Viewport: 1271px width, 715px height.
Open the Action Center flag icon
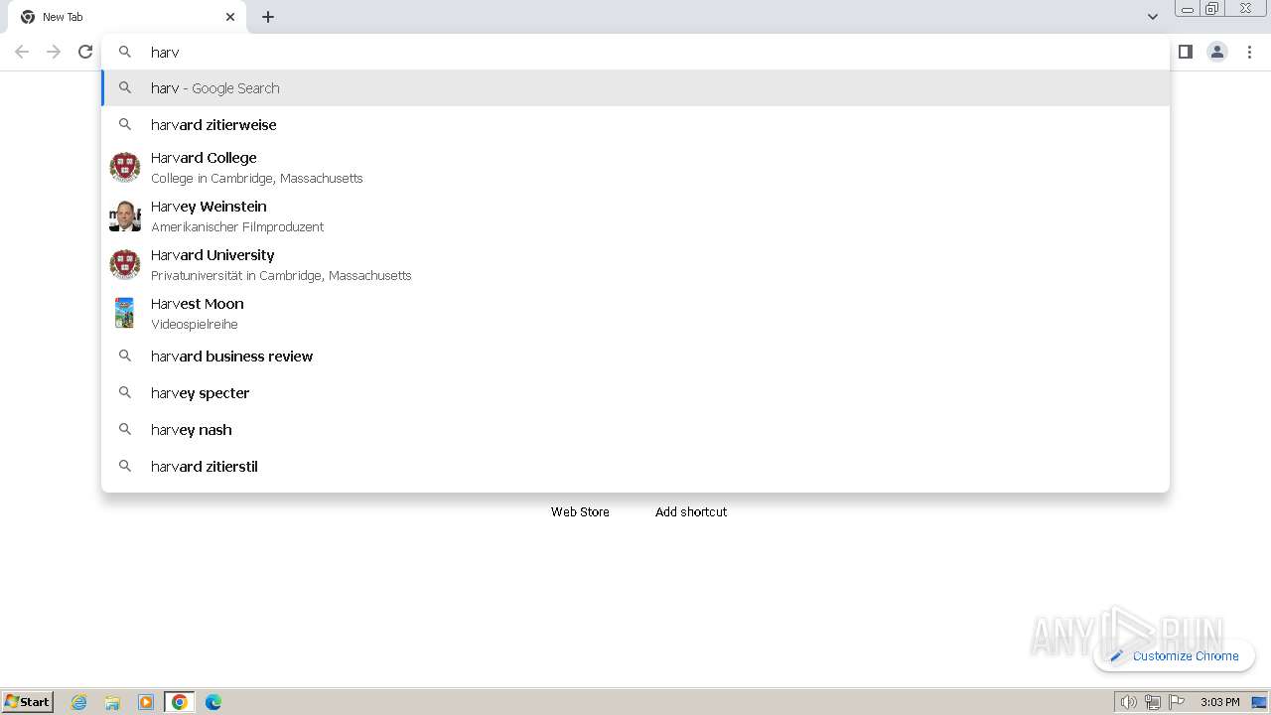pyautogui.click(x=1177, y=702)
